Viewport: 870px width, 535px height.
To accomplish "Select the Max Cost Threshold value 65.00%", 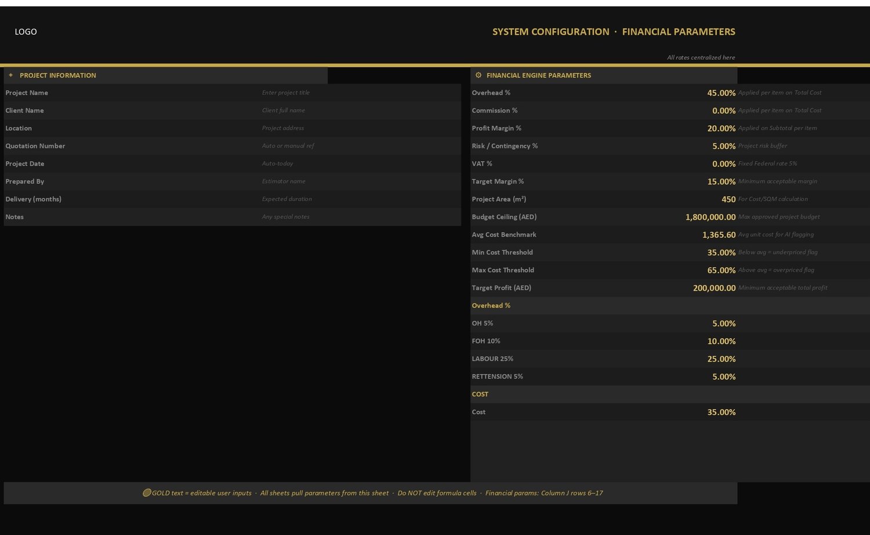I will (x=721, y=270).
